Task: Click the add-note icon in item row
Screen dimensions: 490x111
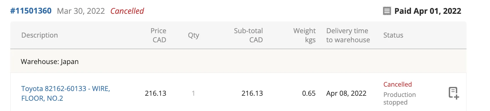Action: pyautogui.click(x=454, y=93)
